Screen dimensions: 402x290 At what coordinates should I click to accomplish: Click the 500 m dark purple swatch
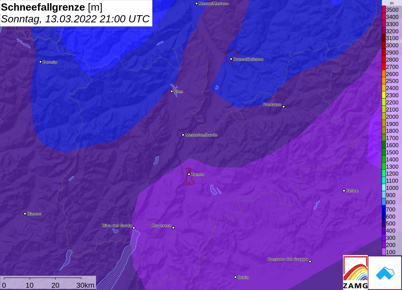point(384,223)
